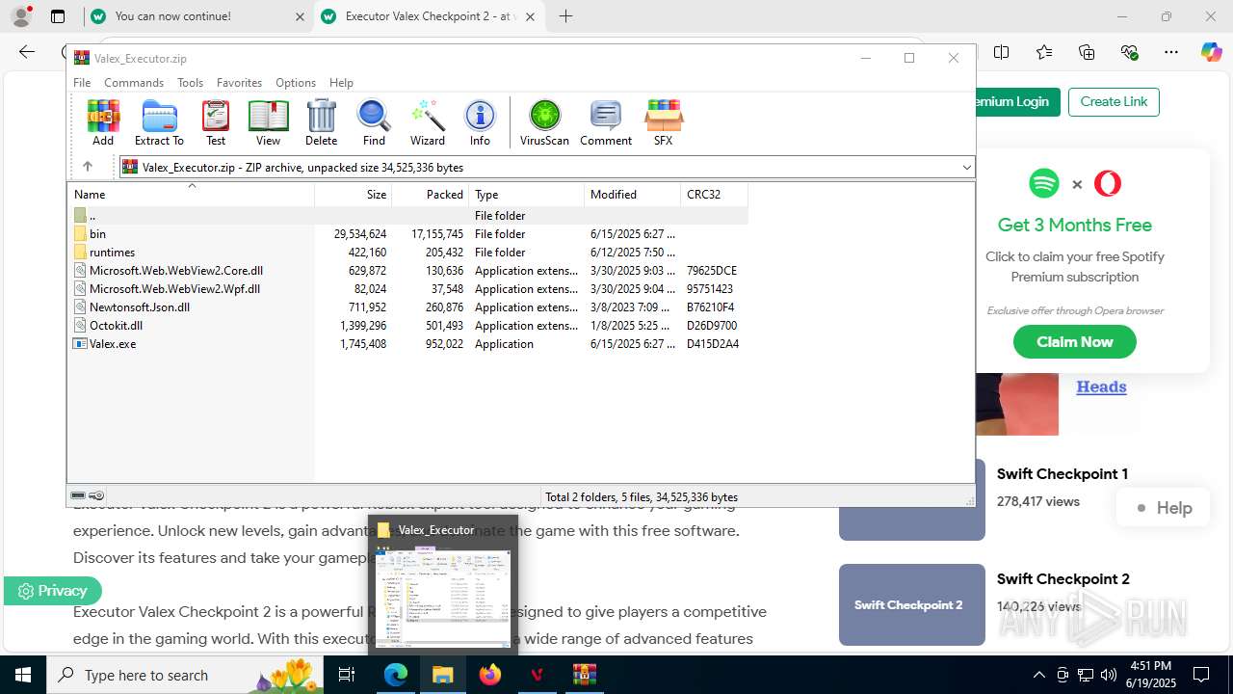
Task: Select Microsoft.Web.WebView2.Core.dll file
Action: coord(407,270)
